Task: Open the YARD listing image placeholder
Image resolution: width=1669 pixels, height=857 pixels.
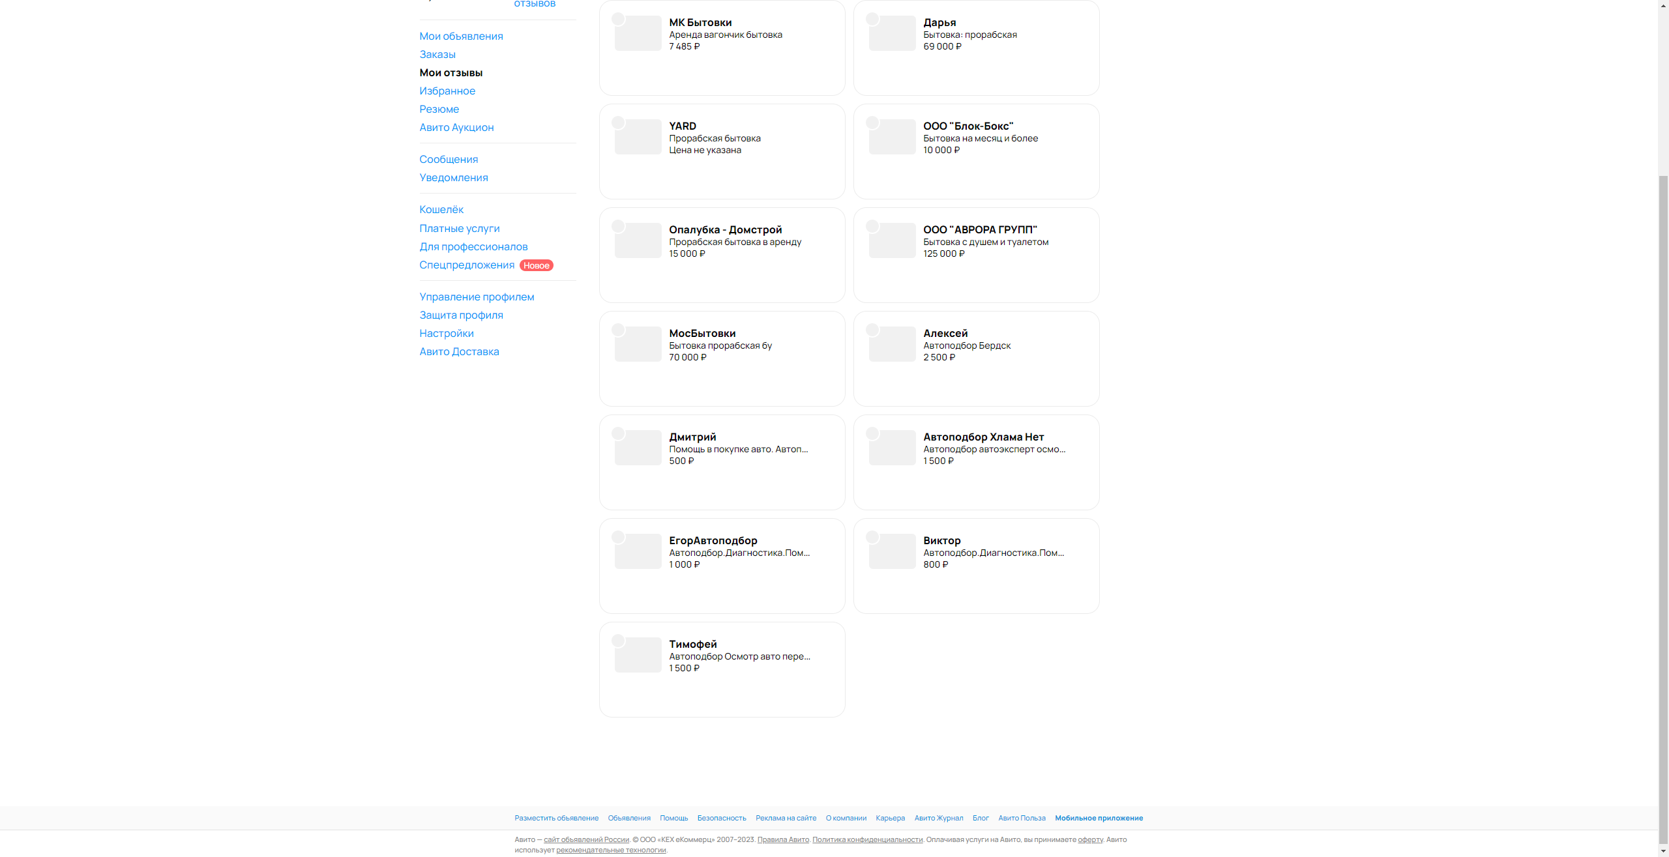Action: coord(638,137)
